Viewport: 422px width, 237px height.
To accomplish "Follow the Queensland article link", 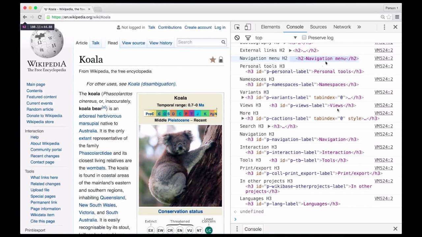I will (x=112, y=197).
